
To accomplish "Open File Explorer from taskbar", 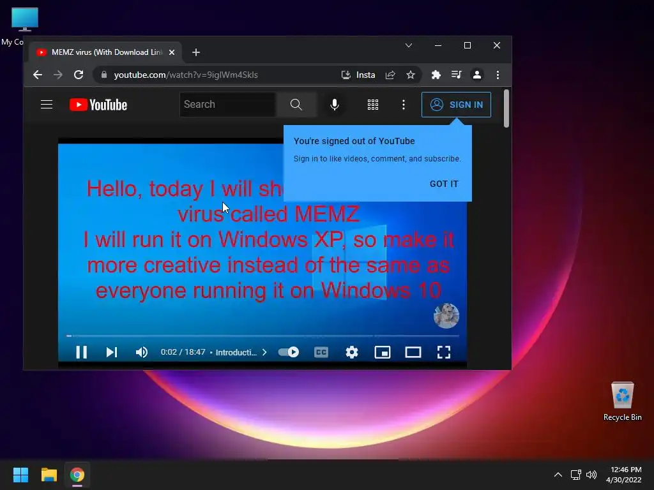I will pyautogui.click(x=49, y=475).
